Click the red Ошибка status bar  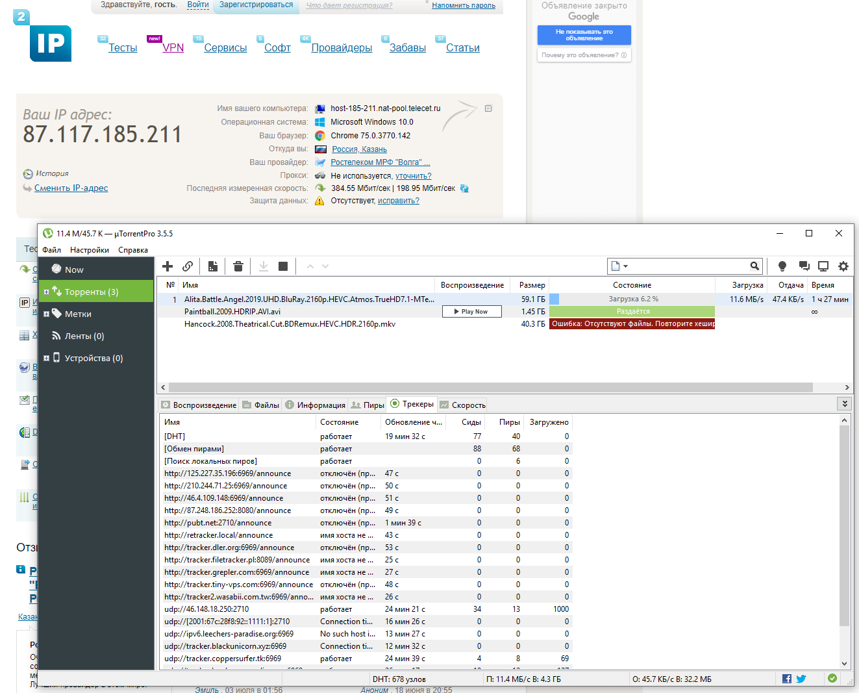point(632,324)
